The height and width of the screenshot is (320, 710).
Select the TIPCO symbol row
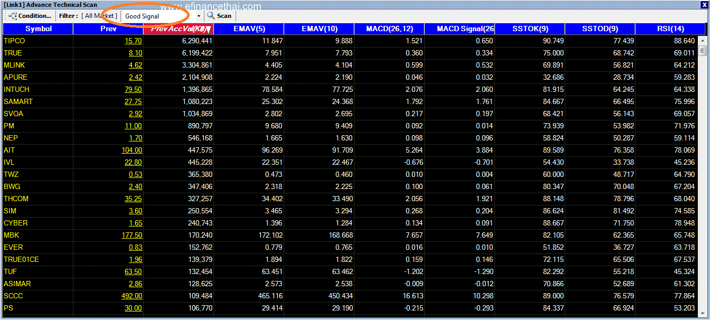[350, 41]
